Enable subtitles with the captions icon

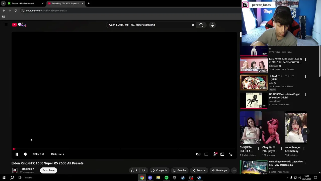[x=206, y=154]
